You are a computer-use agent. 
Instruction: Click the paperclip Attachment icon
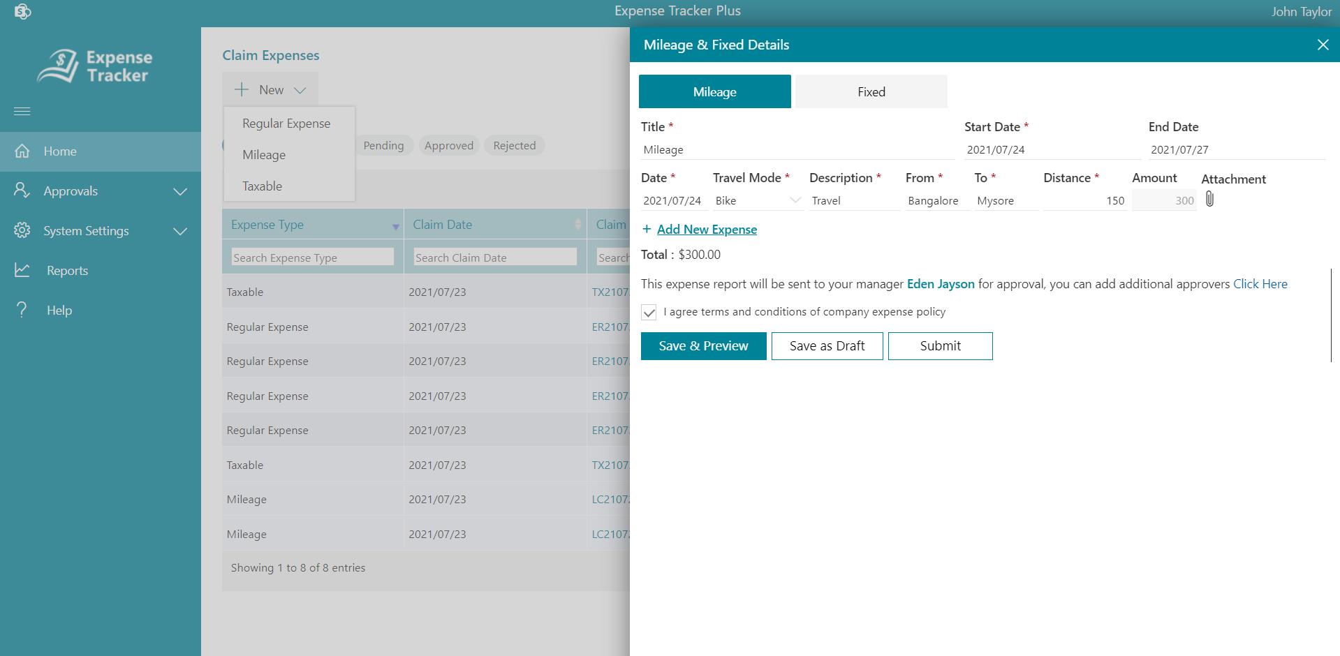click(x=1210, y=200)
